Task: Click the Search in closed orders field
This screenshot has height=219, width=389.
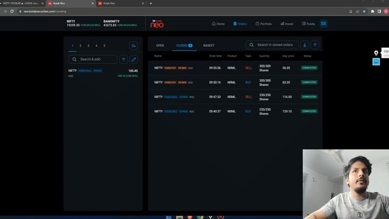Action: click(272, 45)
